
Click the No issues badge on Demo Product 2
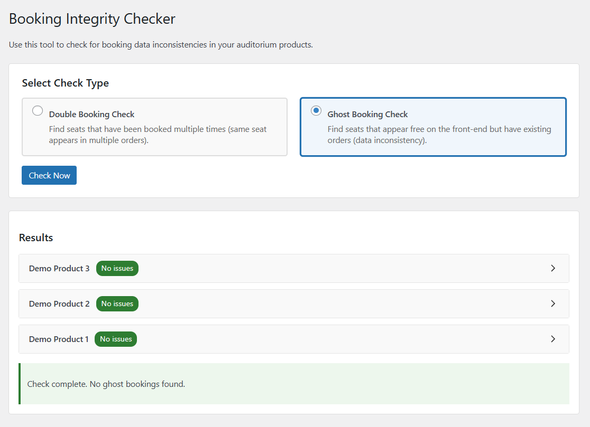click(x=117, y=303)
